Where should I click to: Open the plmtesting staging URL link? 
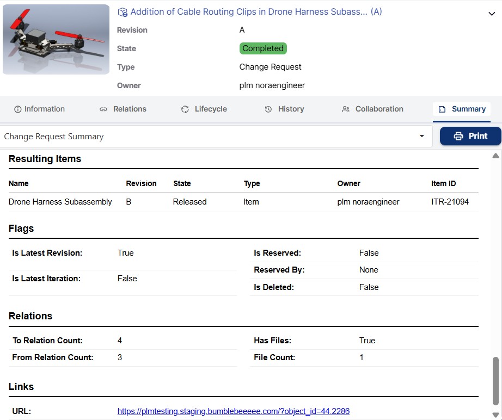(x=237, y=411)
